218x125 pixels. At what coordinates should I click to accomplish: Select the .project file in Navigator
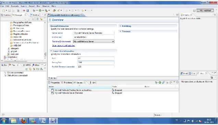(x=13, y=51)
